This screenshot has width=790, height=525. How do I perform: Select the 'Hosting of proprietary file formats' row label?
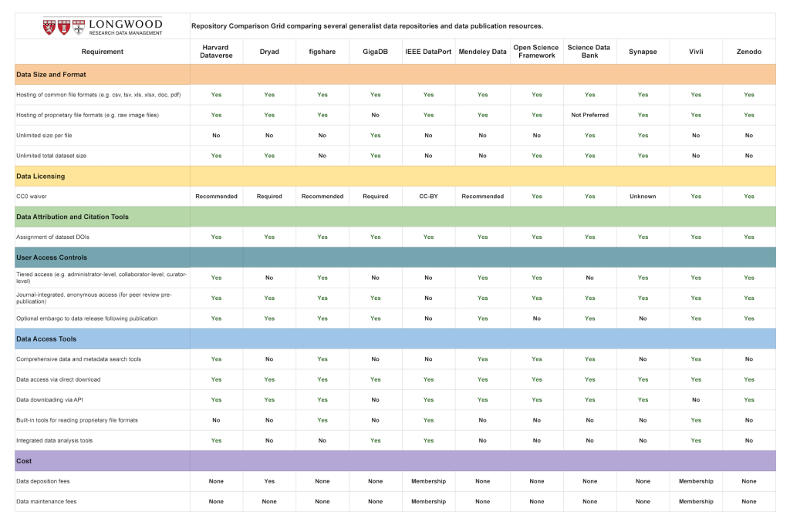pos(87,116)
